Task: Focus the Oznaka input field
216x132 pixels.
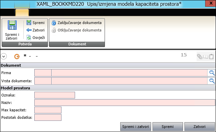Action: point(55,95)
